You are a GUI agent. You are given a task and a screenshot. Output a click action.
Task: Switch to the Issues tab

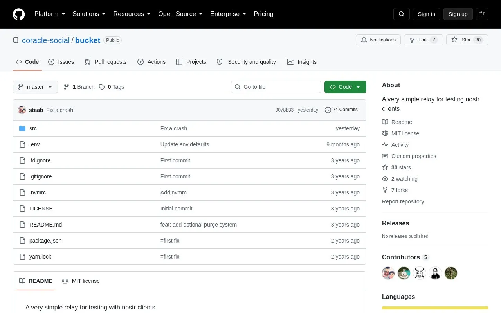[x=61, y=62]
